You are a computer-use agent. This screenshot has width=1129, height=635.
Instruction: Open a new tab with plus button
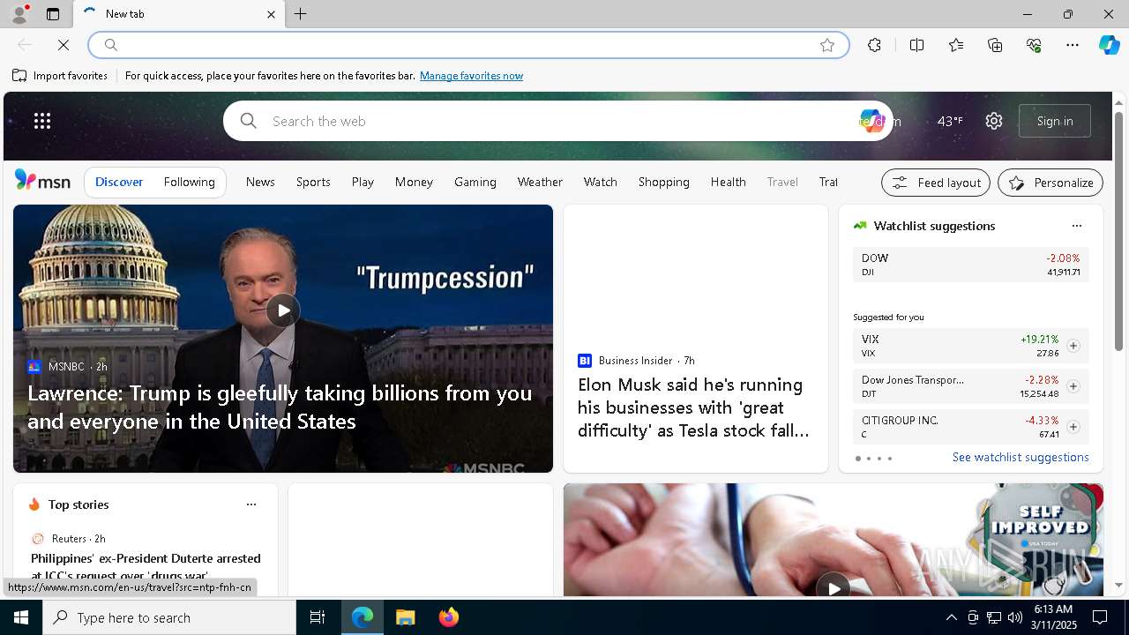(x=301, y=14)
